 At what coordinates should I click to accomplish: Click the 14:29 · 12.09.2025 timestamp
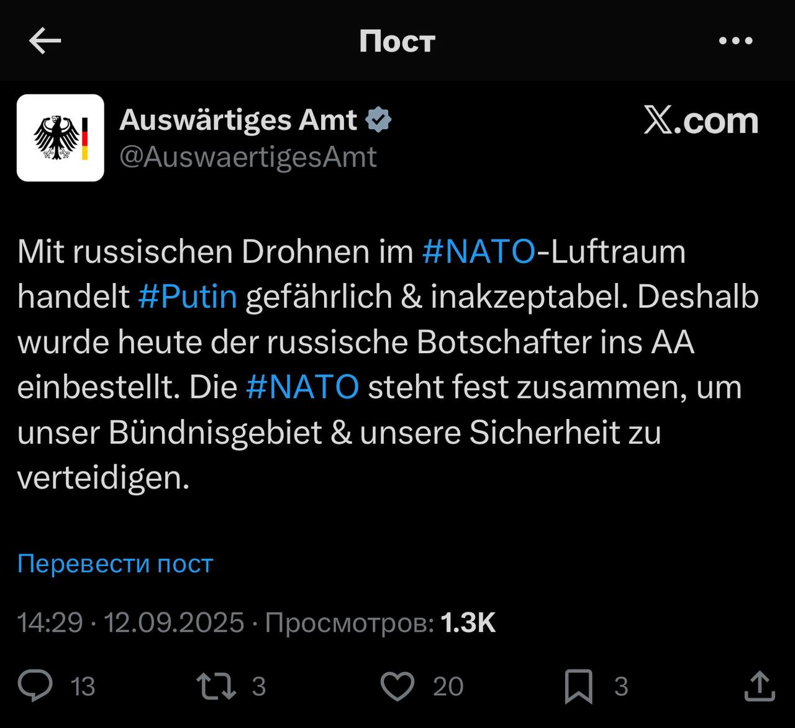131,622
